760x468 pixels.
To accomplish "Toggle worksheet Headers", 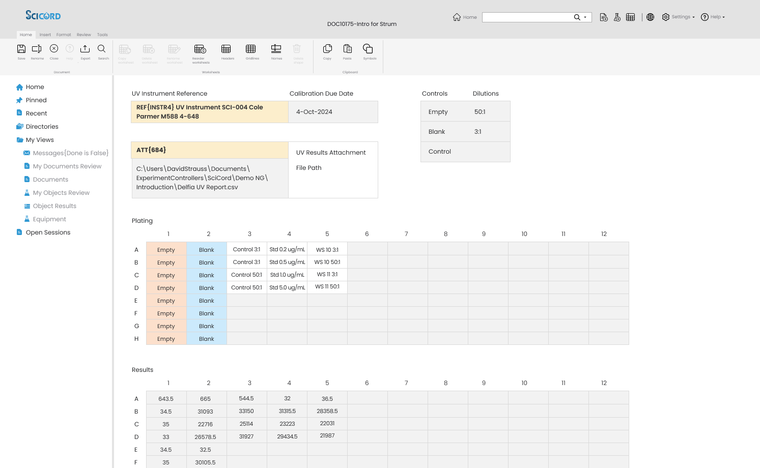I will coord(226,49).
